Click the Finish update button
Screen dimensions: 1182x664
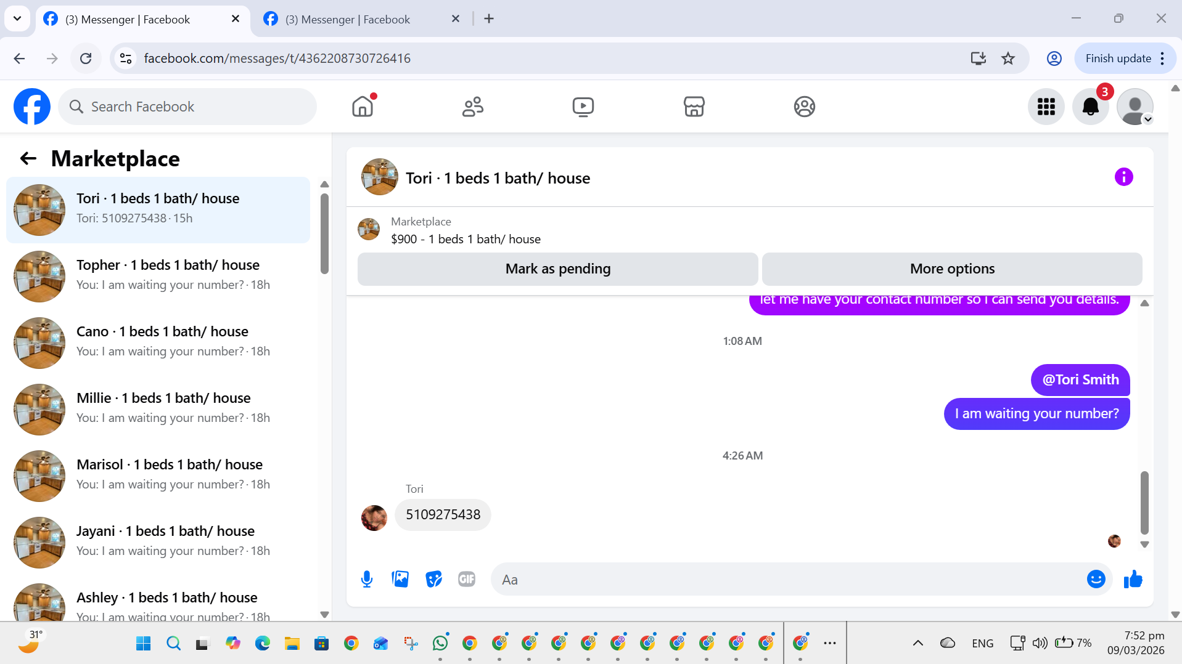point(1118,59)
